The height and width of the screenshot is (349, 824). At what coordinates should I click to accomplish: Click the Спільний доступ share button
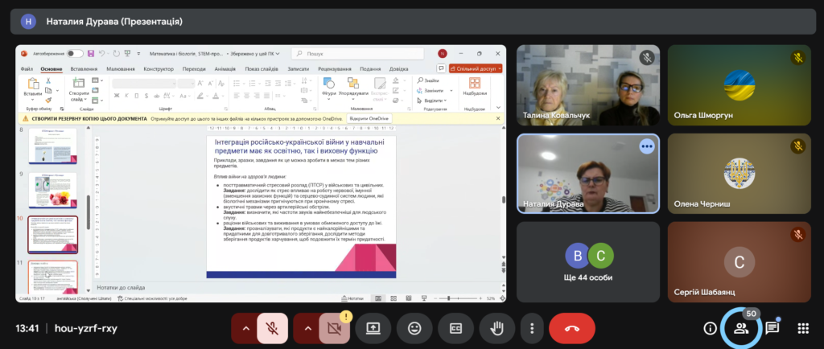tap(476, 69)
